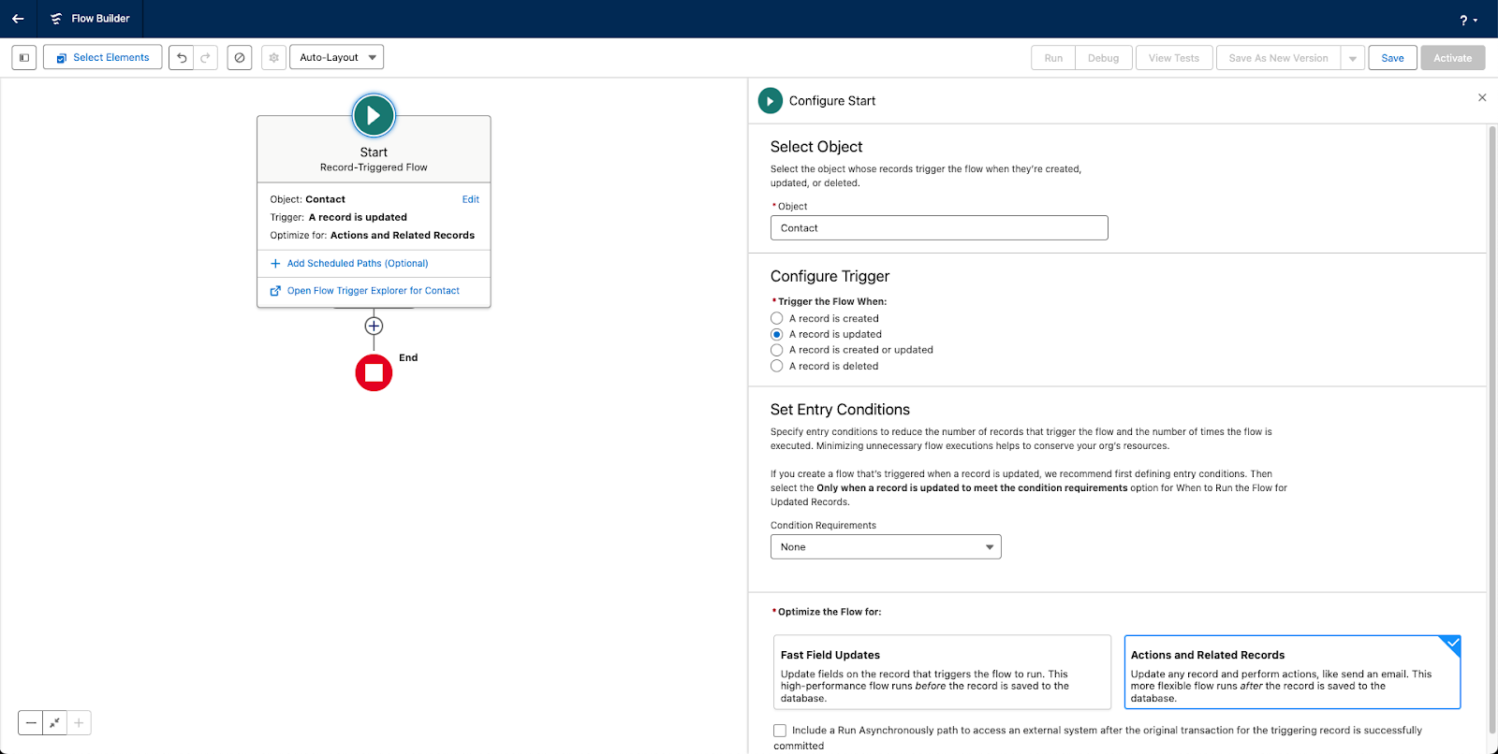Select 'A record is updated' radio
This screenshot has height=754, width=1498.
coord(776,334)
